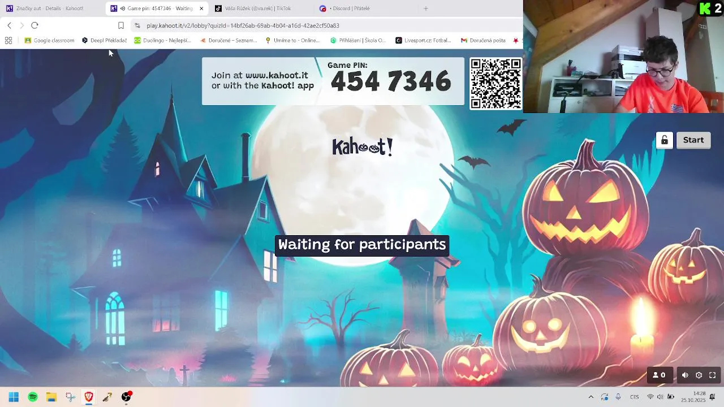This screenshot has width=724, height=407.
Task: Open the pen app taskbar icon
Action: 107,397
